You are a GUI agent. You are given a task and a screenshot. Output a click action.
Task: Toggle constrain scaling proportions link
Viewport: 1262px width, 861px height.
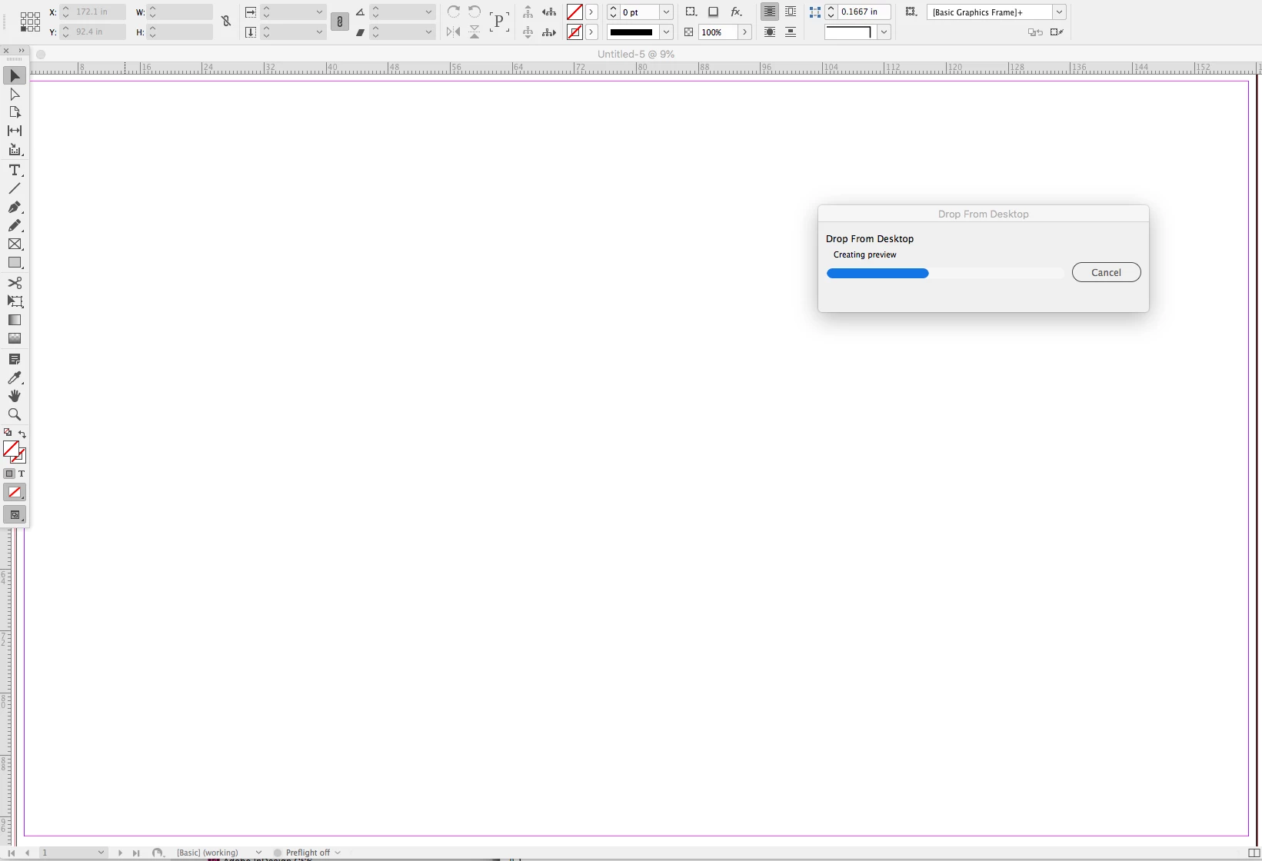pyautogui.click(x=340, y=22)
